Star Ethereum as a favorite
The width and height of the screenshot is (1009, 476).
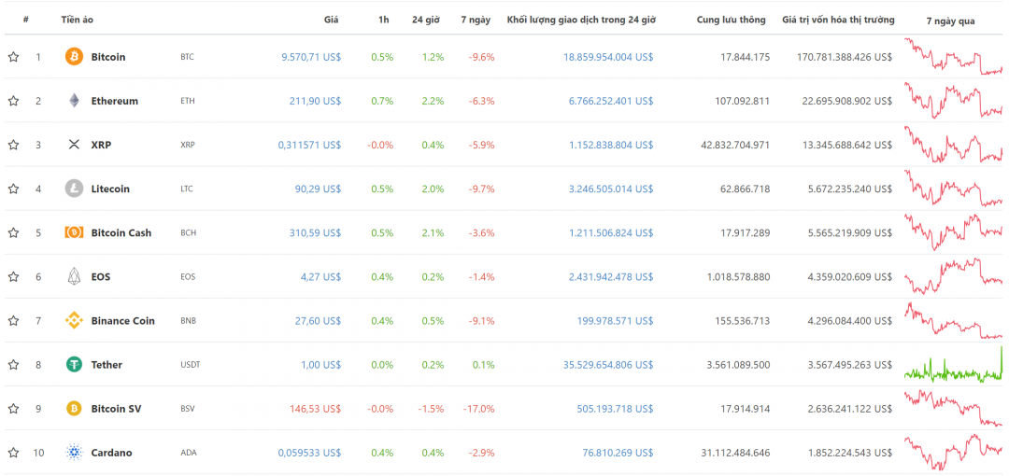[13, 101]
